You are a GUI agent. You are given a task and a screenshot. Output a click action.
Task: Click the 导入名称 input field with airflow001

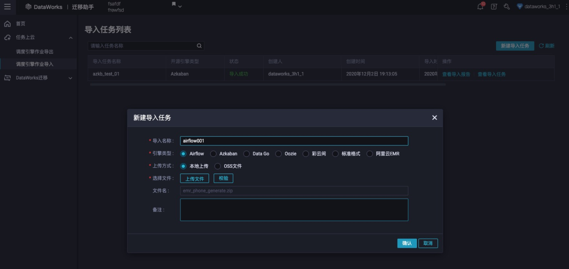pyautogui.click(x=294, y=141)
